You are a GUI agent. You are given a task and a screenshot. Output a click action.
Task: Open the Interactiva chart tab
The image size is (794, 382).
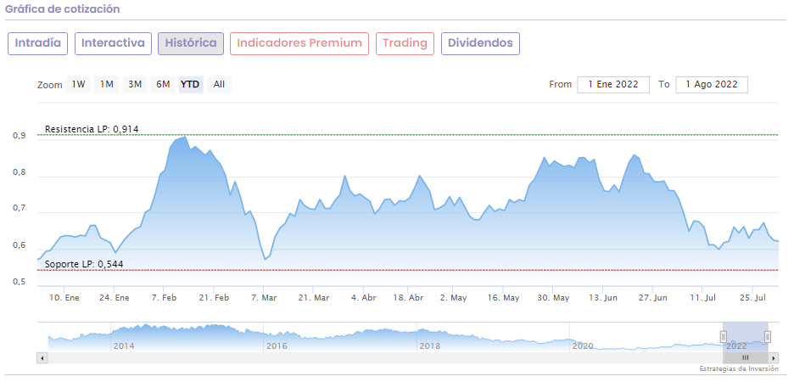click(113, 43)
